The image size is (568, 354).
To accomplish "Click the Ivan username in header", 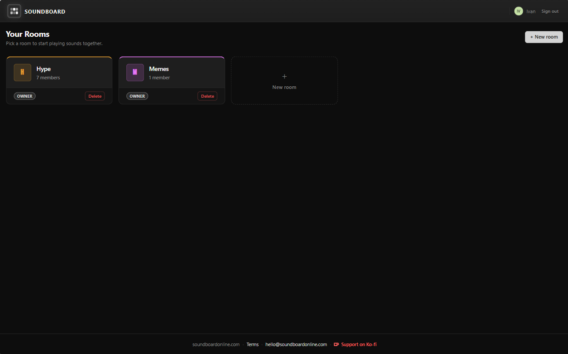I will coord(531,11).
